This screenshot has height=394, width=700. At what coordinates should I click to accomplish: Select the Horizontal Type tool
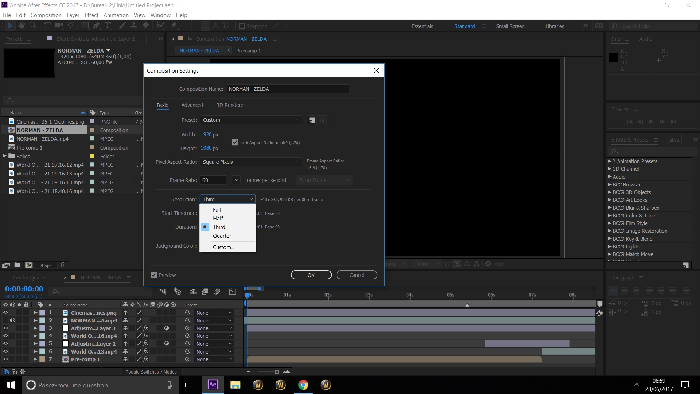tap(108, 26)
